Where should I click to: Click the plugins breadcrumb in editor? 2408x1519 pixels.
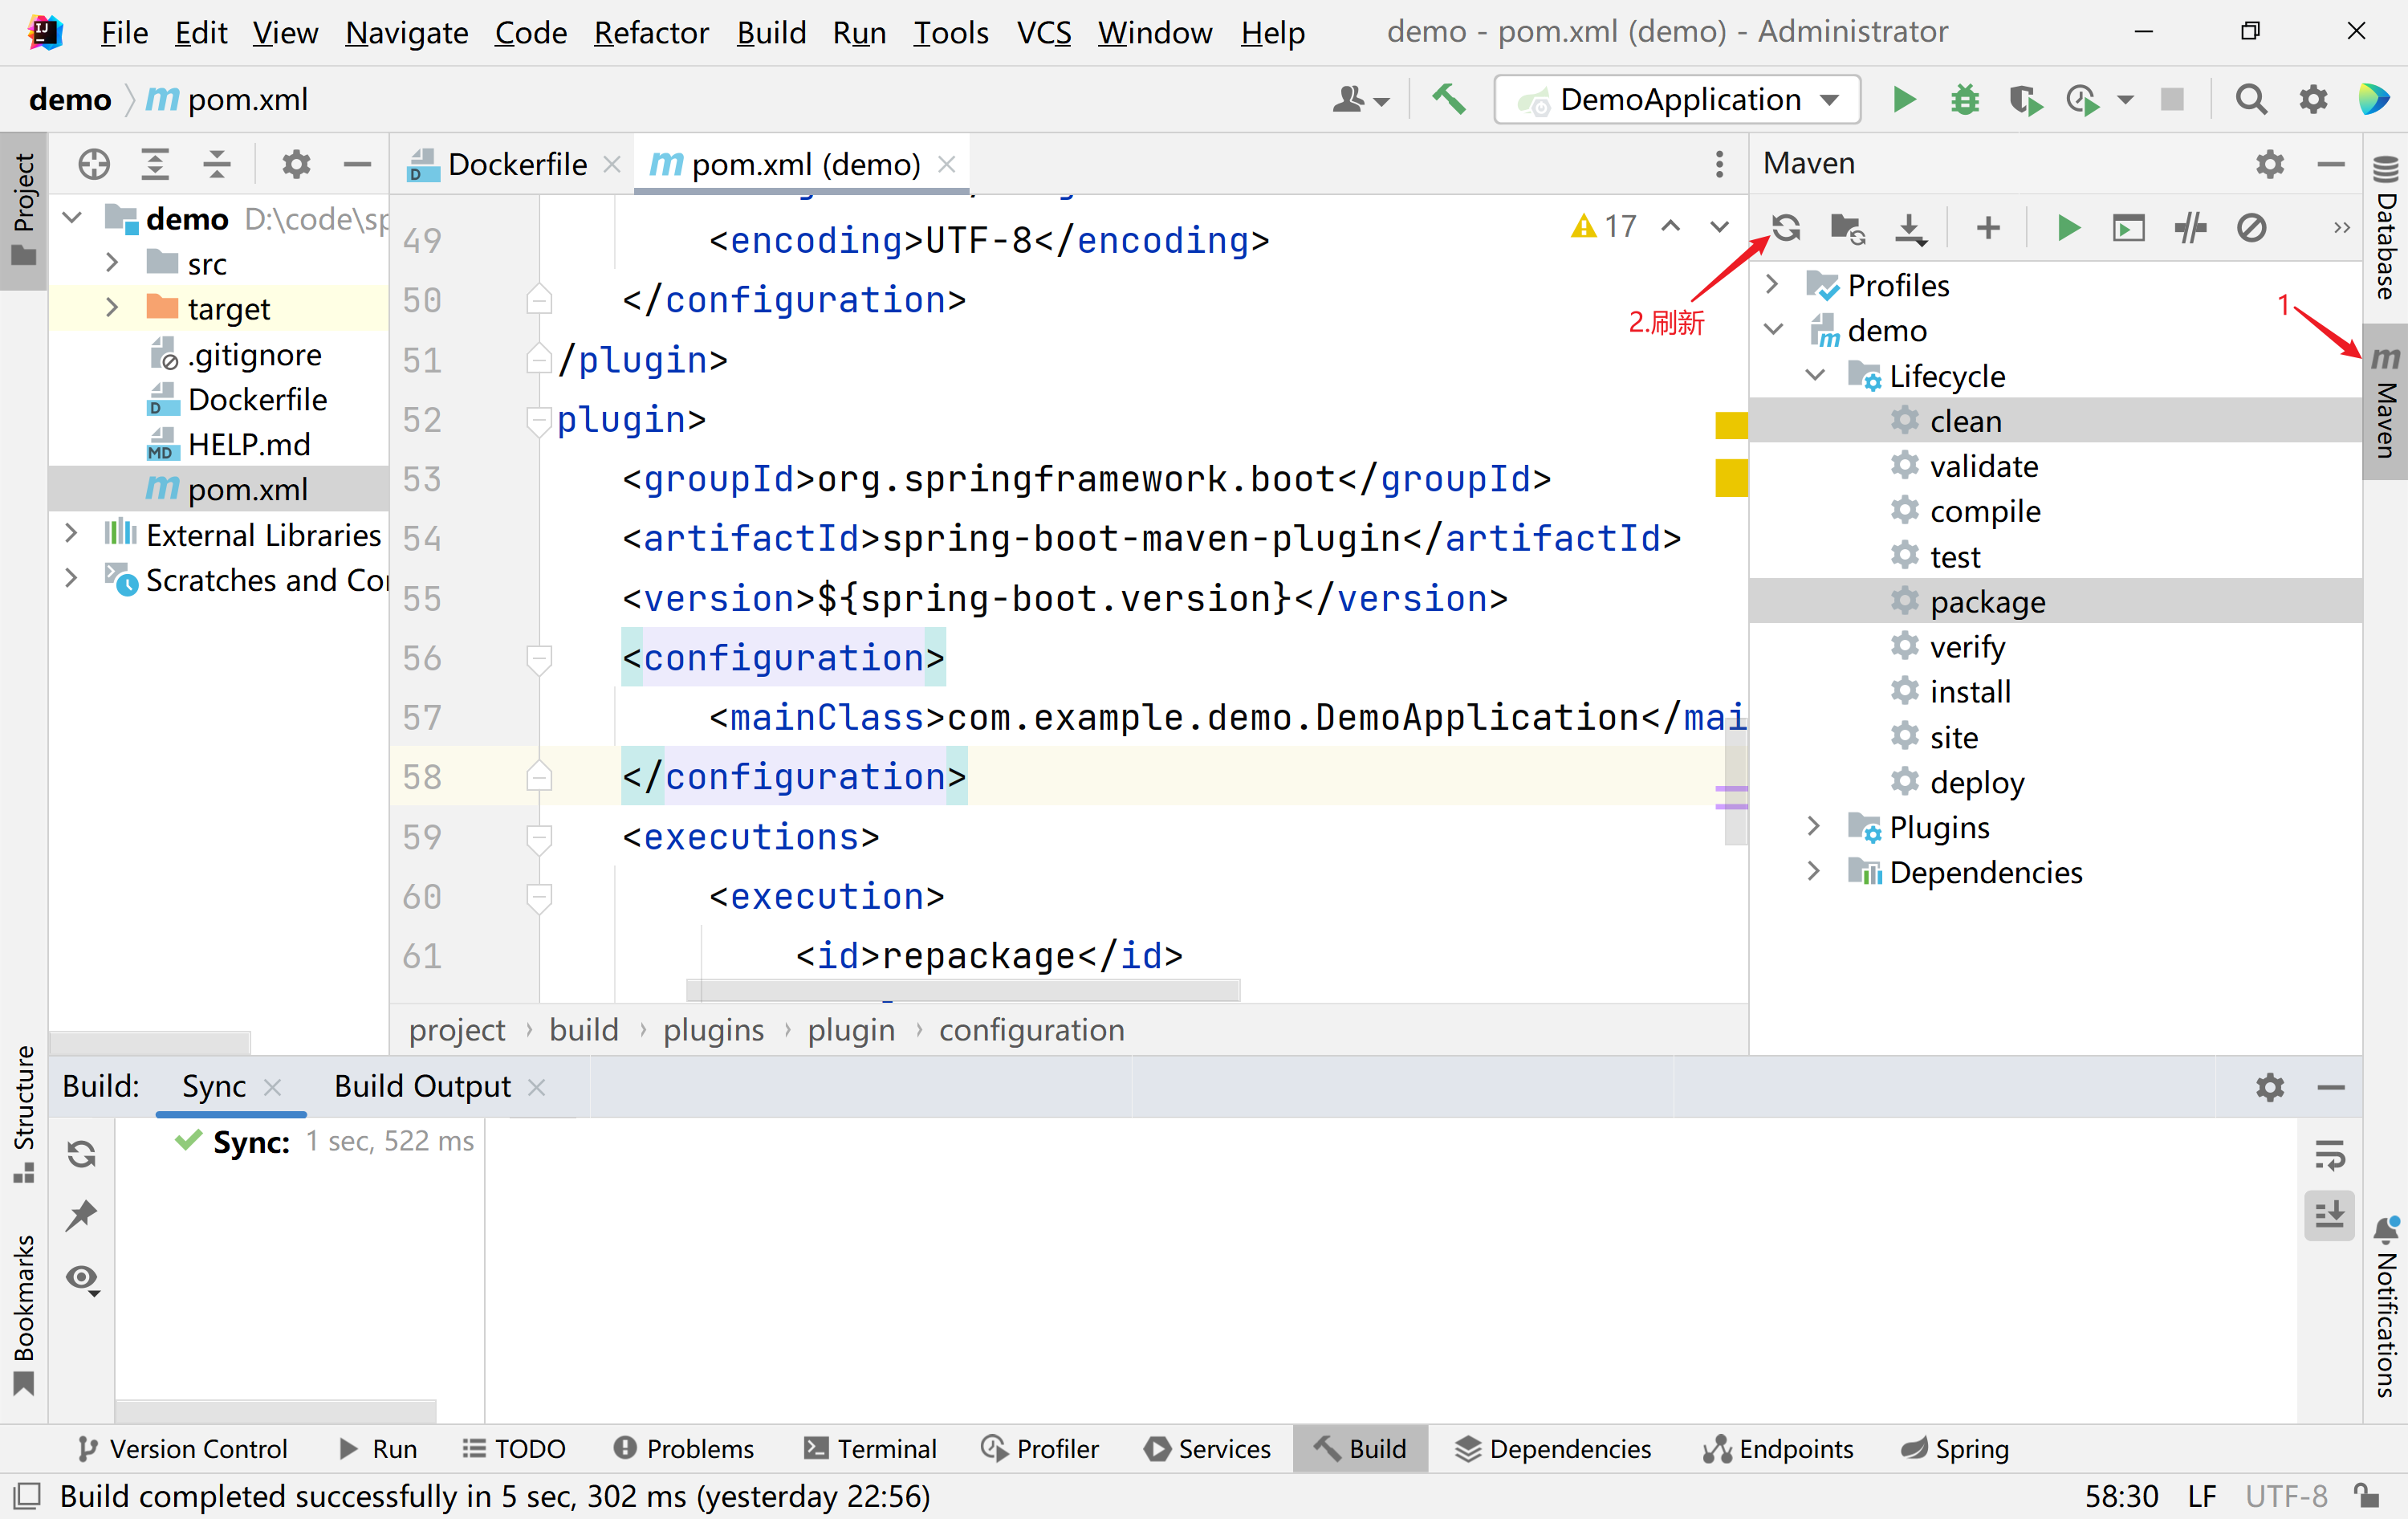[x=713, y=1030]
